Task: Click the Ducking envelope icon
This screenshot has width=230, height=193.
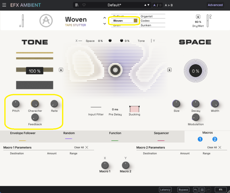Action: point(134,109)
